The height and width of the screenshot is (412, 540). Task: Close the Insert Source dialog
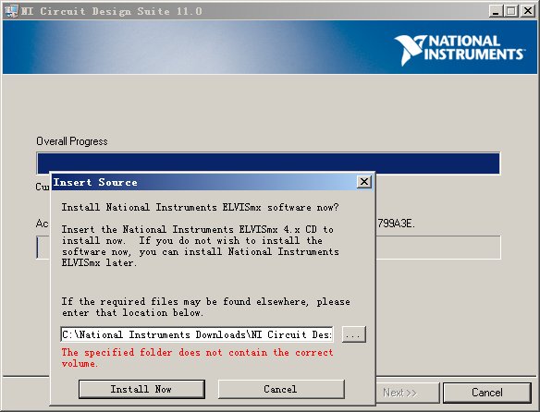(364, 182)
